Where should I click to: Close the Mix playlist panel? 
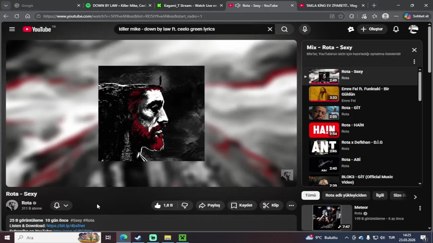click(x=414, y=50)
